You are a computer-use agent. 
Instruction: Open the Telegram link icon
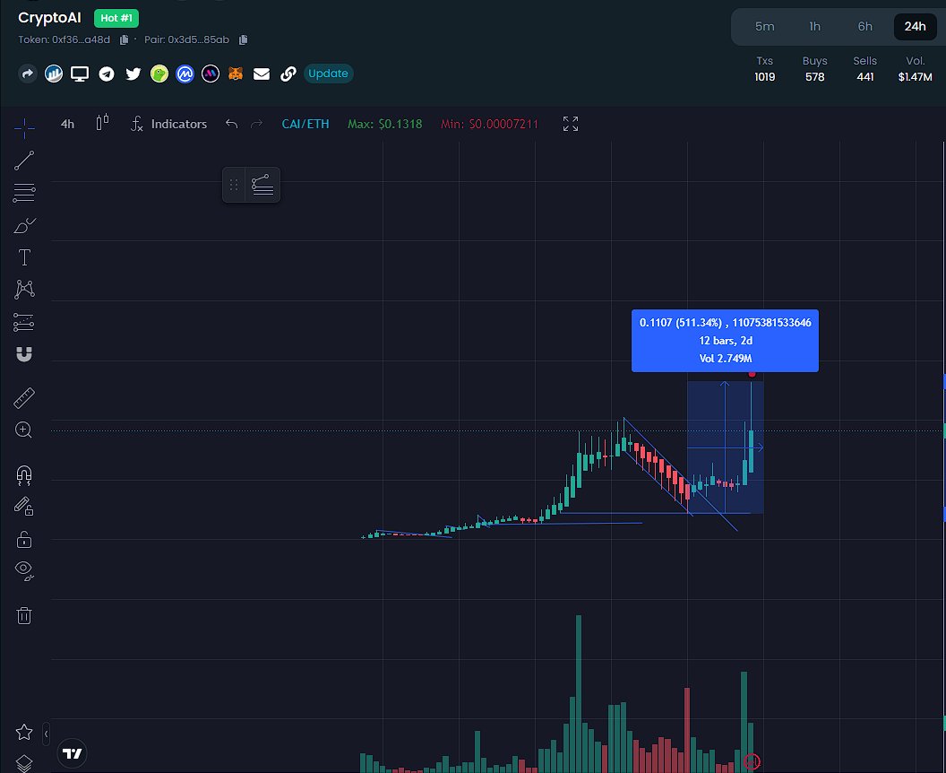(x=107, y=74)
